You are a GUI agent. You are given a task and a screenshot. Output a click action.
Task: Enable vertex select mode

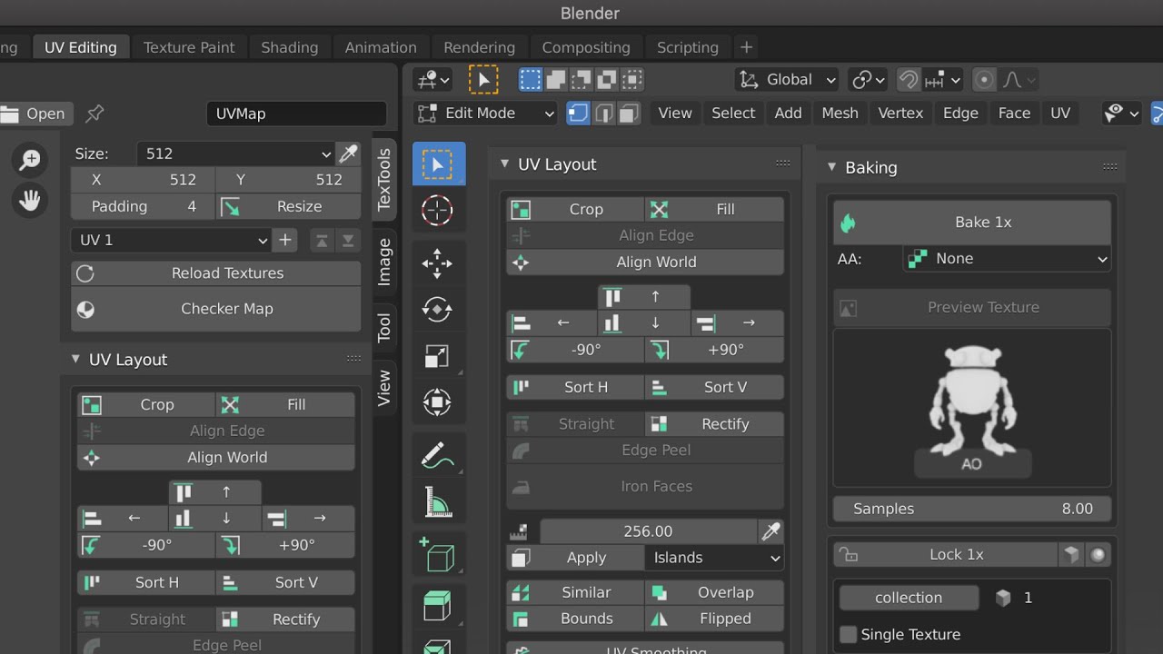click(579, 113)
